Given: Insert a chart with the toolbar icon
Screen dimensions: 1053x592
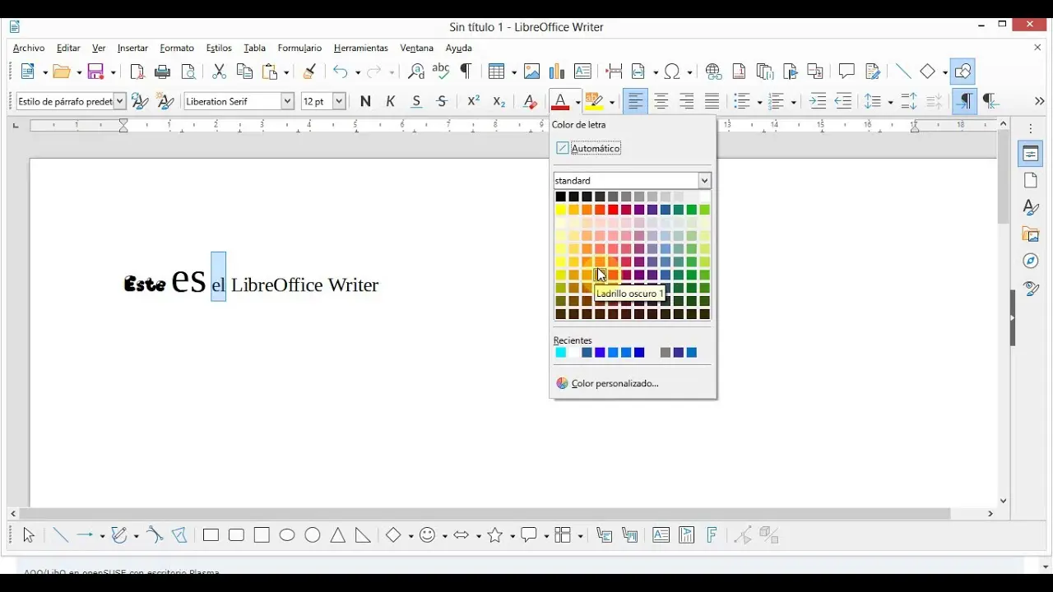Looking at the screenshot, I should click(x=557, y=72).
